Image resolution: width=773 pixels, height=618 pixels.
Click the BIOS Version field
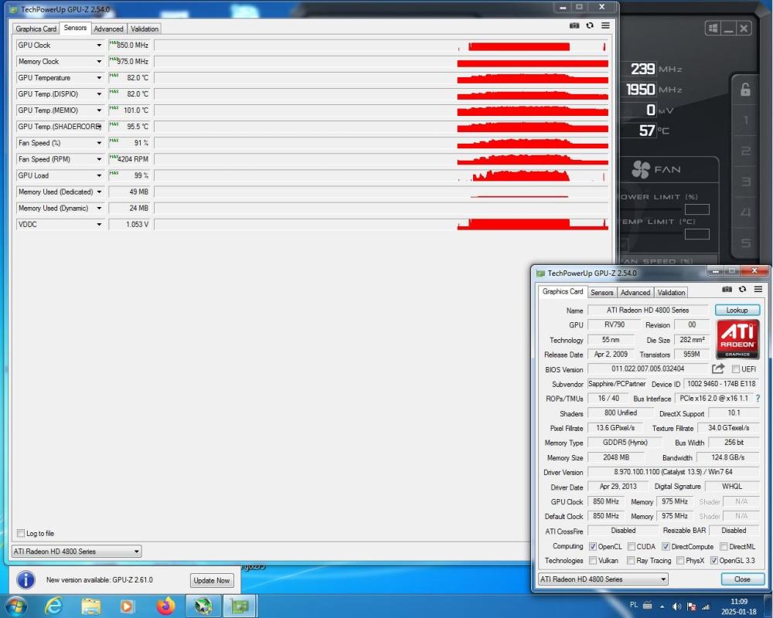648,368
